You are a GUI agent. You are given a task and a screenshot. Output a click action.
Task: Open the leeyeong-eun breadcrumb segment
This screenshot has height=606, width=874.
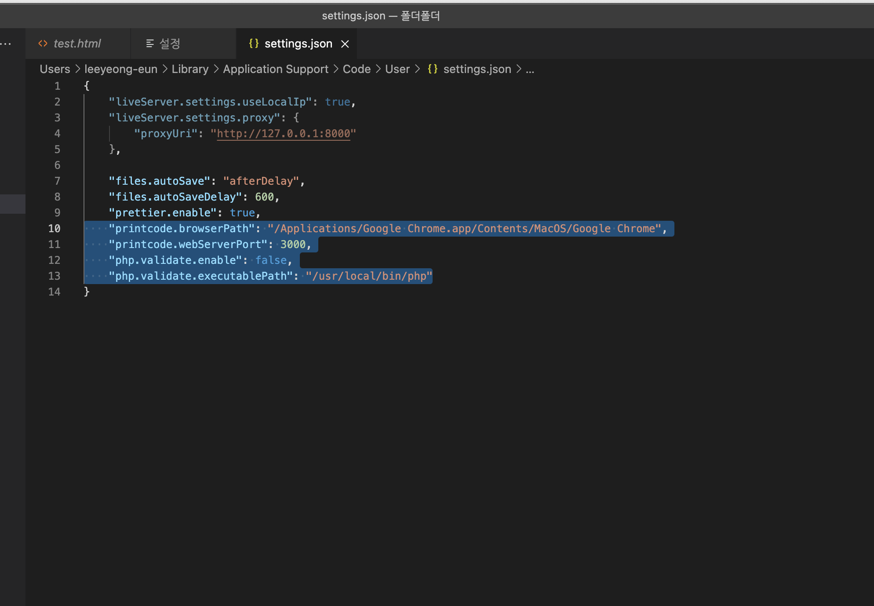[121, 69]
